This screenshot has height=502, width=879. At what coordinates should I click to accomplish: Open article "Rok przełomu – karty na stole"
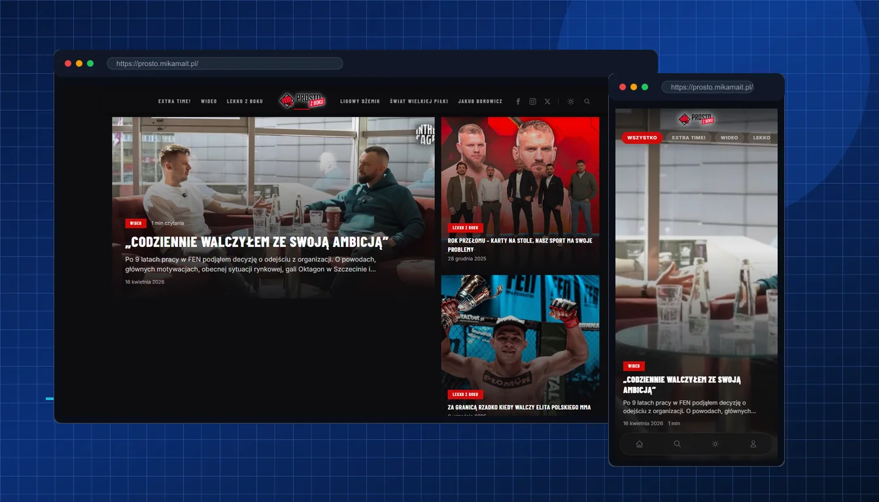(520, 245)
